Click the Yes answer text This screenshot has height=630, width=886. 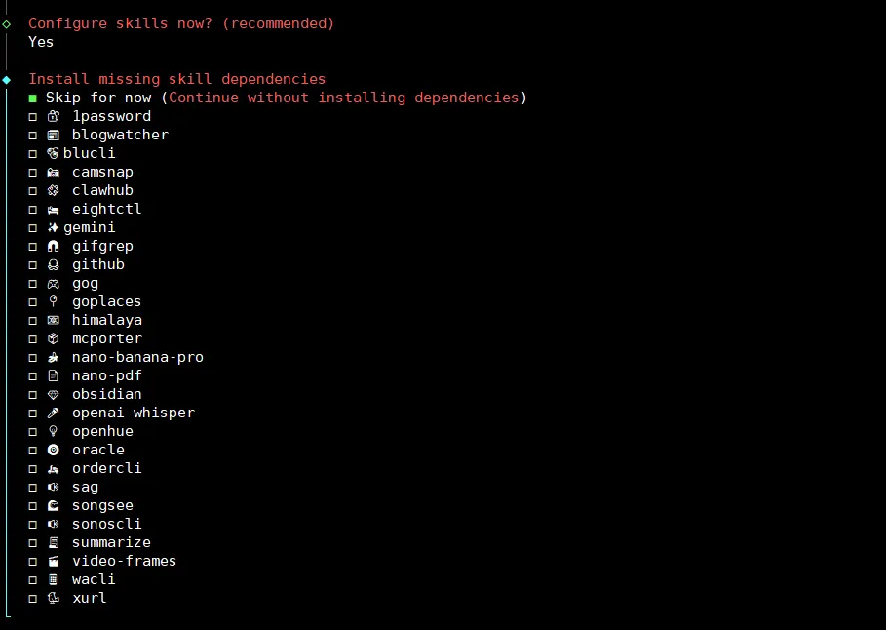click(x=41, y=42)
